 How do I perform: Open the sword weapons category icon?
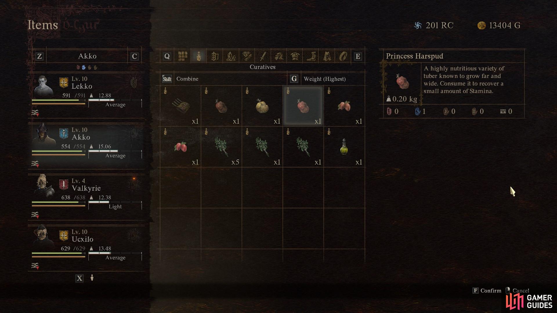click(263, 56)
